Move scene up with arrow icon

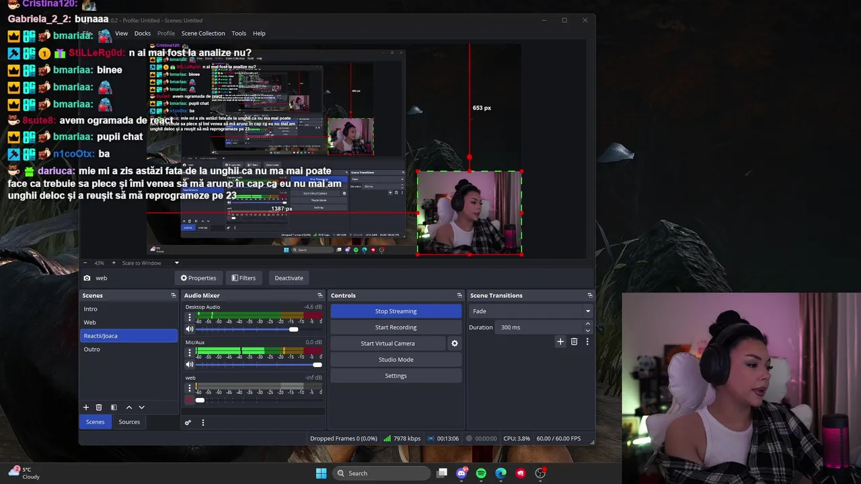[x=129, y=407]
